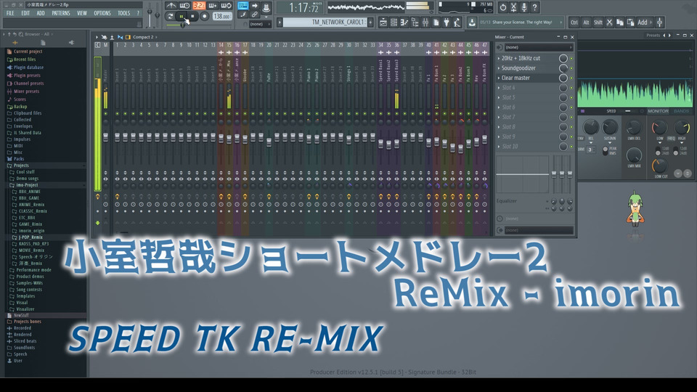Enable the 3-2-1 countdown before recording
697x392 pixels.
[x=199, y=6]
